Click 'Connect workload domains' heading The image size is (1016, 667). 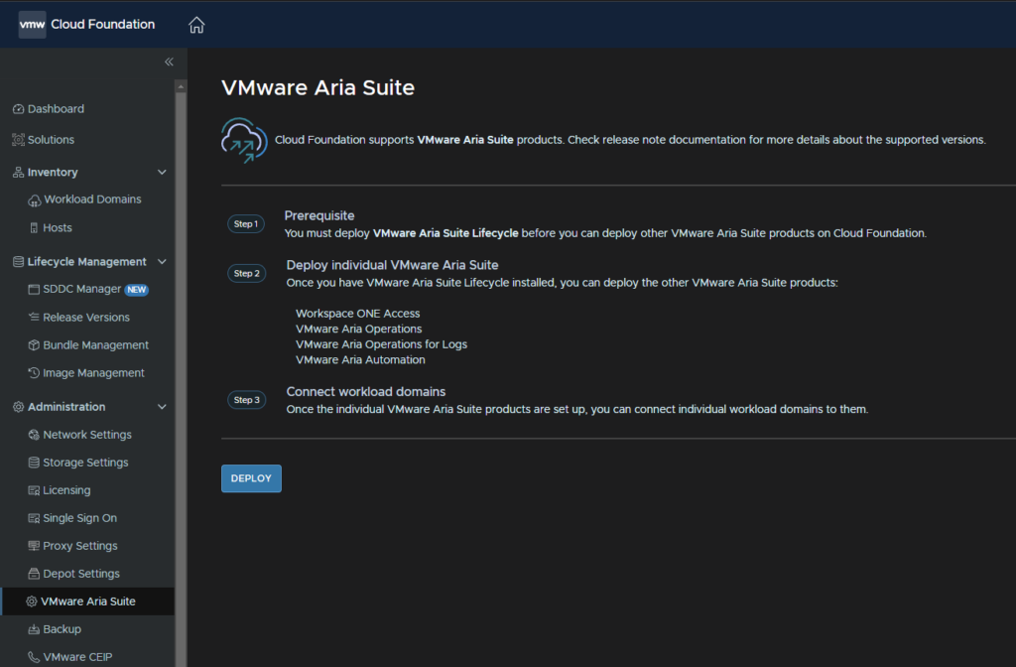pyautogui.click(x=366, y=391)
